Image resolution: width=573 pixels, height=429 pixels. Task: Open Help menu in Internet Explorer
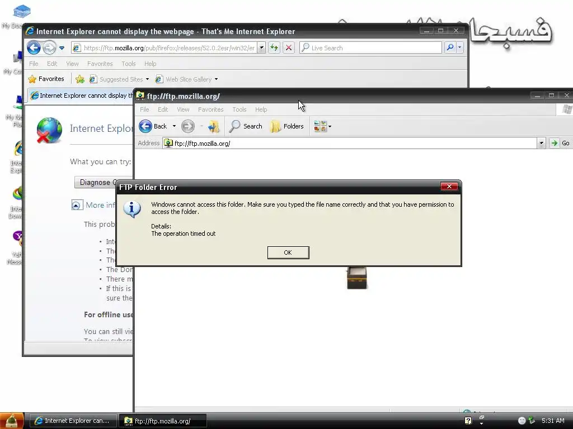(150, 64)
